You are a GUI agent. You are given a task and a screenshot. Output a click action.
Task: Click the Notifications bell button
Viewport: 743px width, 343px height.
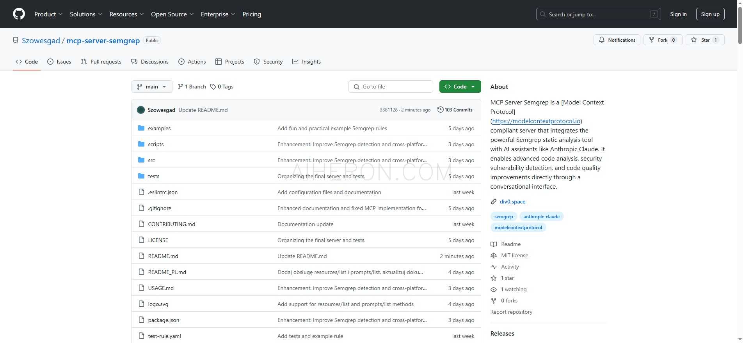pos(617,40)
